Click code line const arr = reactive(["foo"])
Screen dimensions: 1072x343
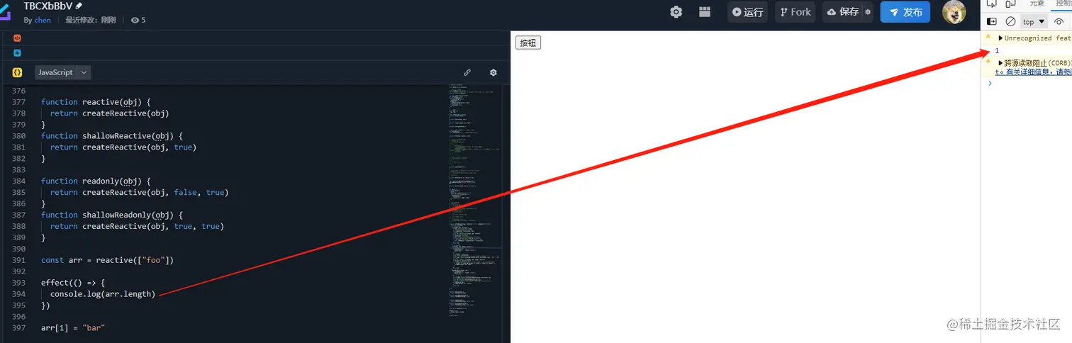(x=107, y=260)
